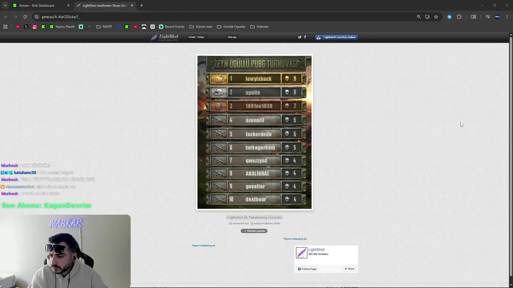The width and height of the screenshot is (513, 288).
Task: Open the MEKİP bookmark folder
Action: 104,27
